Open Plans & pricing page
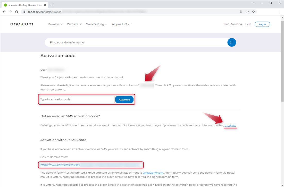284x187 pixels. 233,24
